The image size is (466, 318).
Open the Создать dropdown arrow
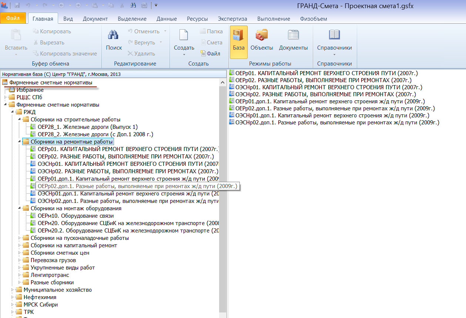pos(184,54)
